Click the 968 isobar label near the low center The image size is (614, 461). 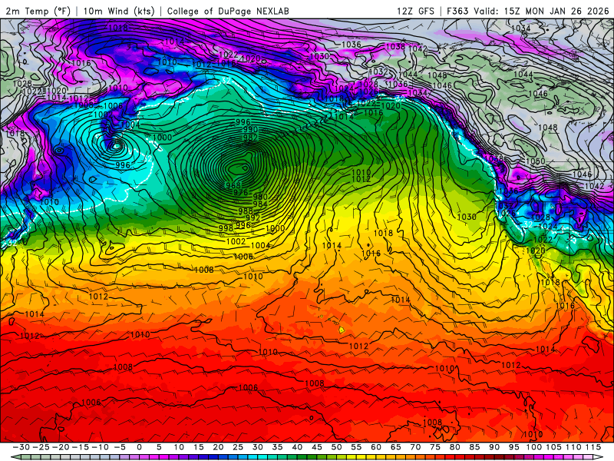(x=233, y=185)
